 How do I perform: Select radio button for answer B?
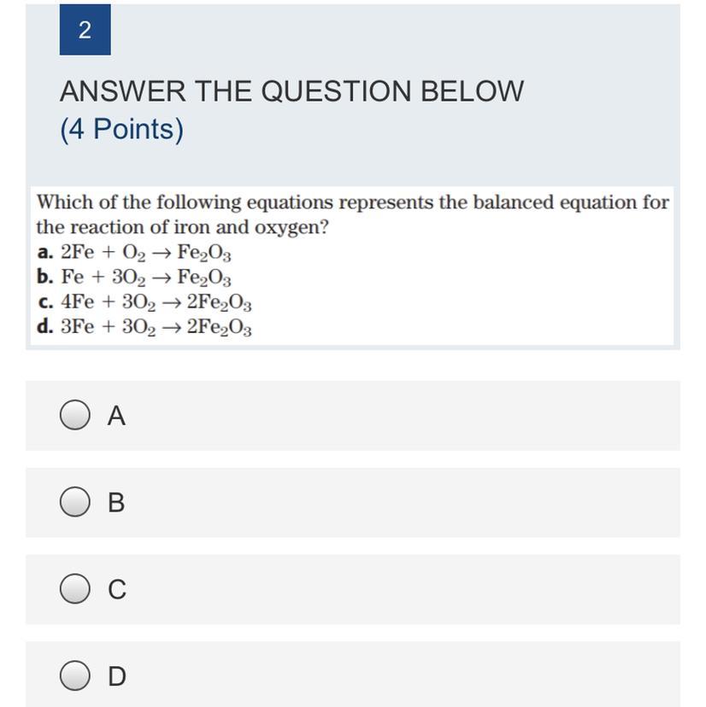coord(75,502)
